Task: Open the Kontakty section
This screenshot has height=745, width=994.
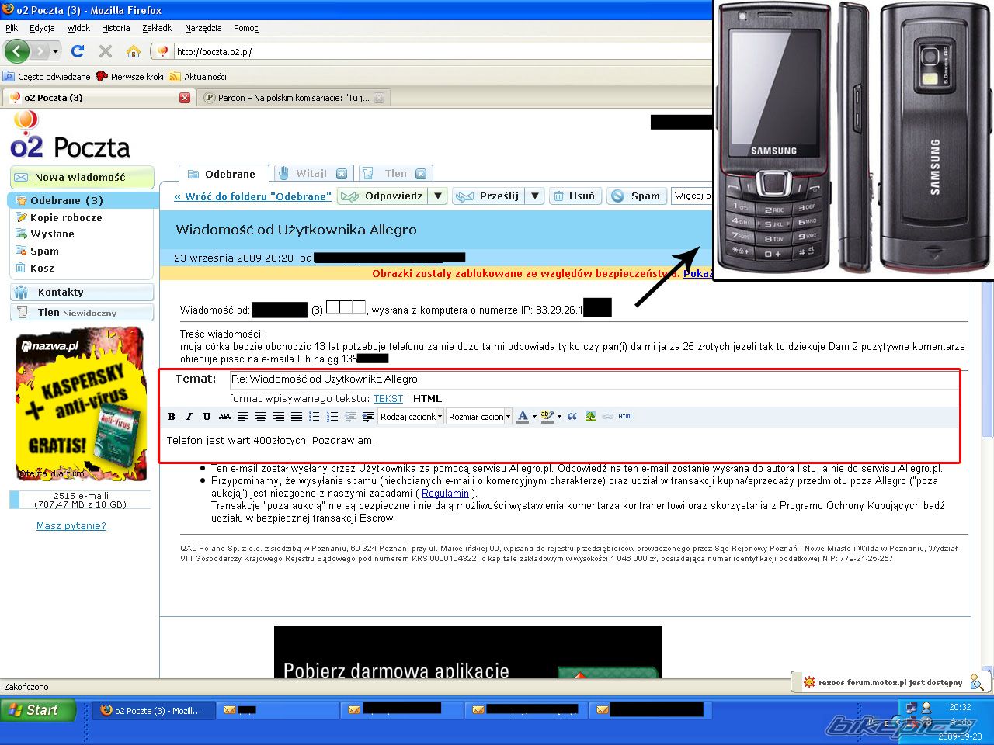Action: click(x=82, y=293)
